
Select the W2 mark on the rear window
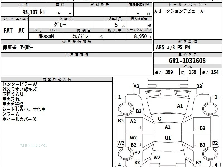(157, 157)
